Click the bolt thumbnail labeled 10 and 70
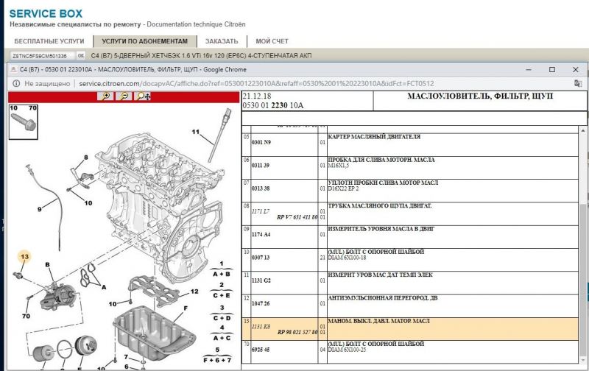This screenshot has width=589, height=371. click(x=23, y=120)
